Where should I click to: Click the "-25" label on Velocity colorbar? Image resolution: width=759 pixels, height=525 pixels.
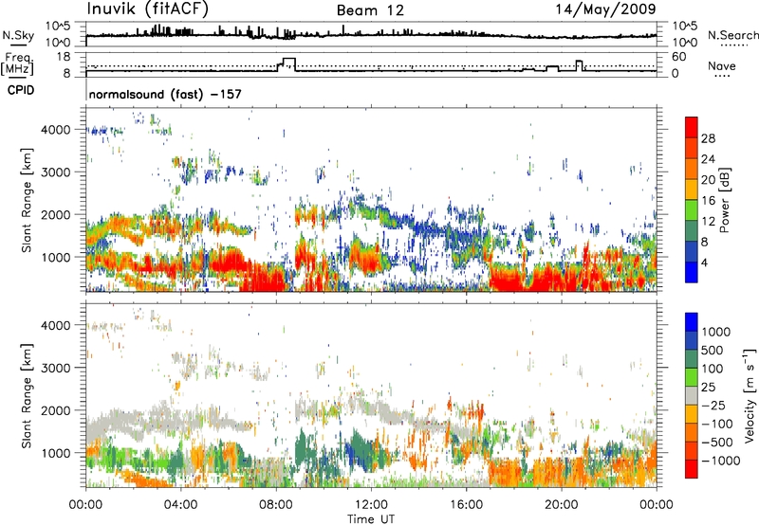click(x=712, y=405)
